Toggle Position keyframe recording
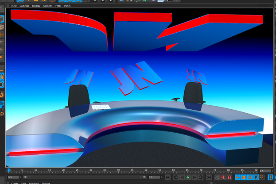The height and width of the screenshot is (184, 276). coord(237,177)
